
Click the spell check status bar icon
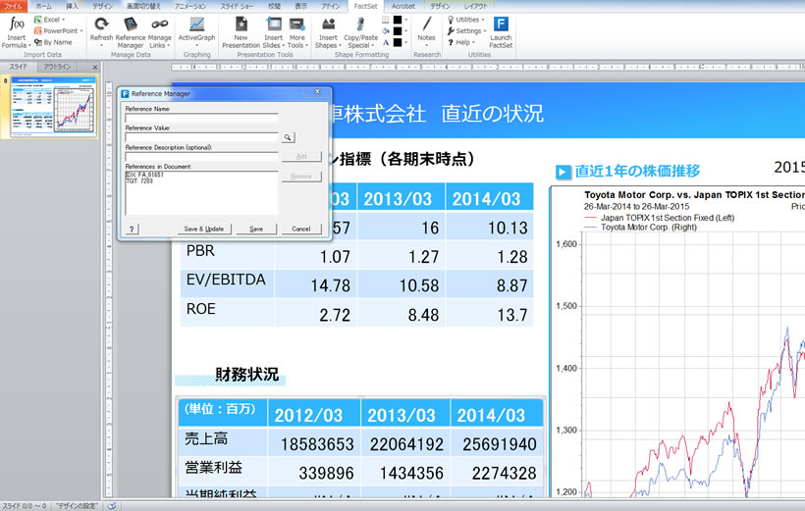coord(111,506)
